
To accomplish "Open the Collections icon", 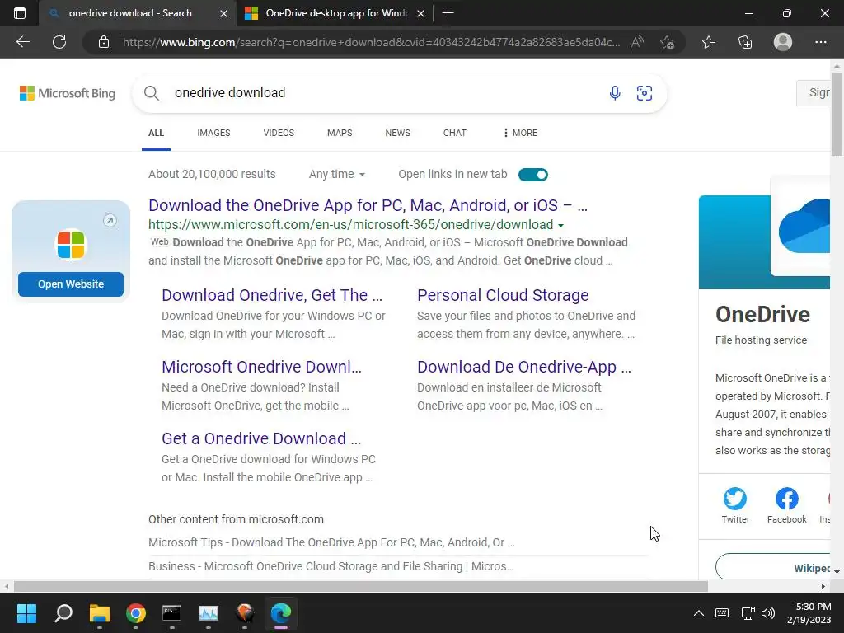I will [745, 42].
